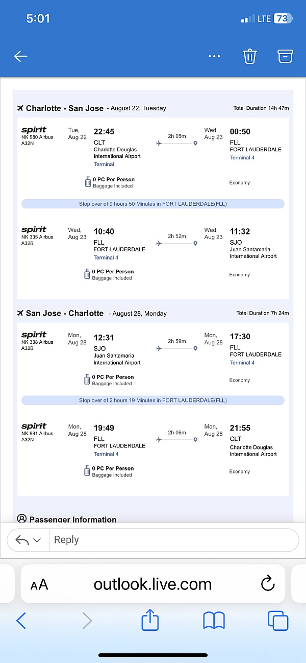Open the three-dot more options menu
Image resolution: width=306 pixels, height=663 pixels.
point(215,56)
